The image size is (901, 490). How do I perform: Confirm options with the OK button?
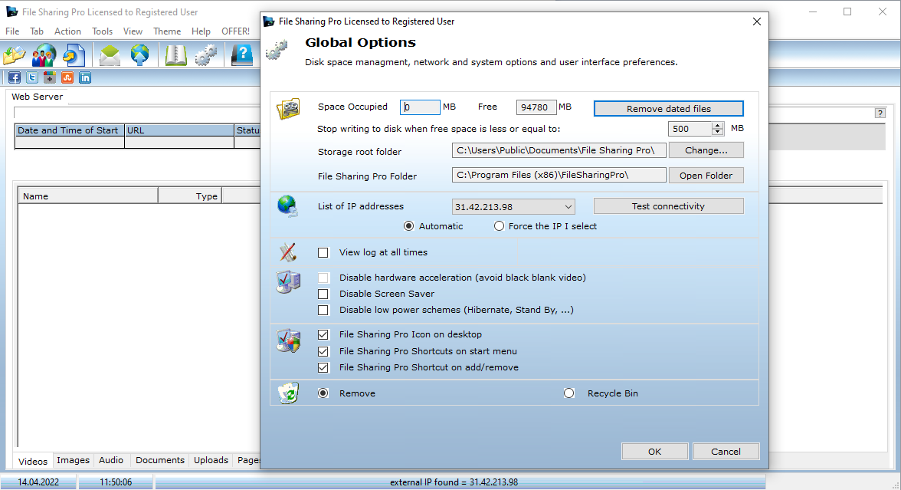click(x=654, y=452)
